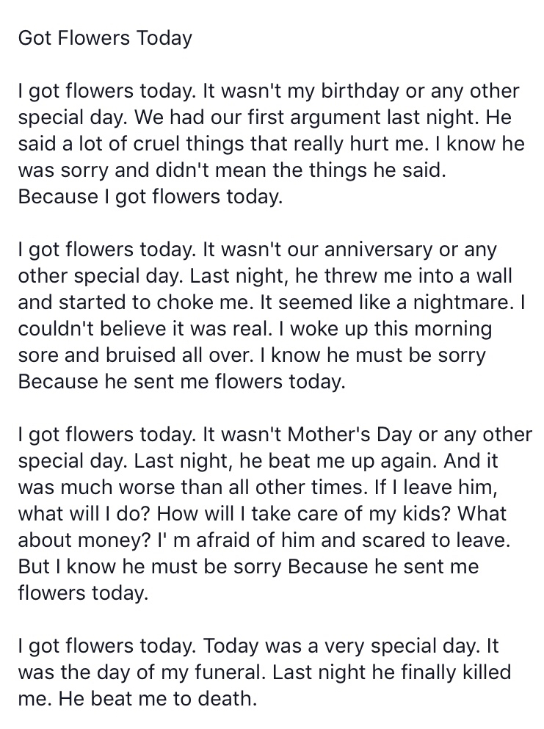
Task: Click the sentence 'He beat me to death.'
Action: click(x=158, y=699)
